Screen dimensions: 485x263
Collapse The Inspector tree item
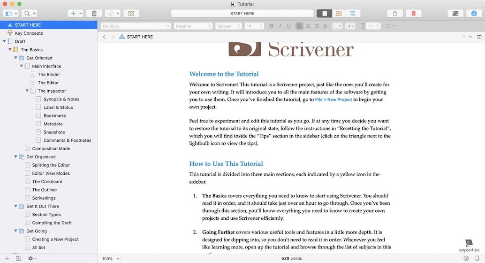pos(27,91)
